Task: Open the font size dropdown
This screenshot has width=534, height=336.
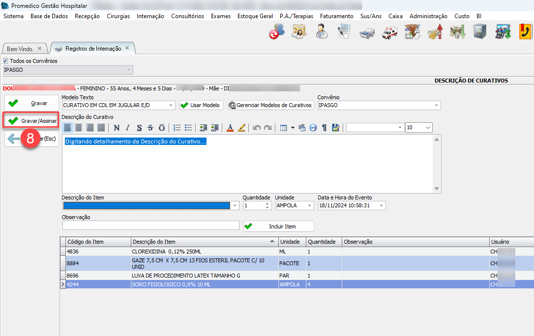Action: [427, 128]
